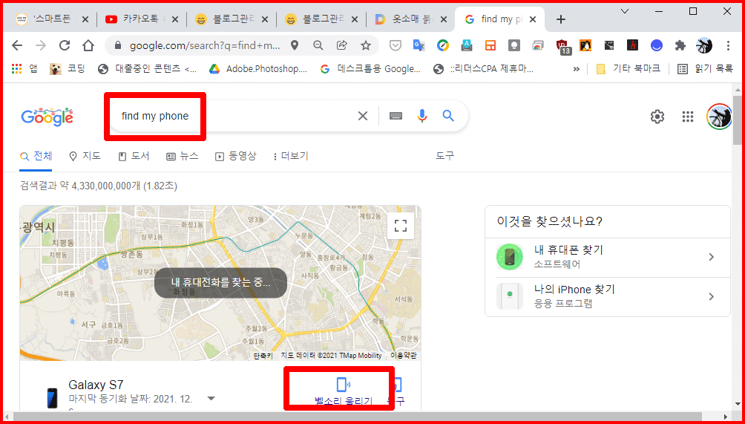
Task: Open the 도구 tools button
Action: (x=444, y=156)
